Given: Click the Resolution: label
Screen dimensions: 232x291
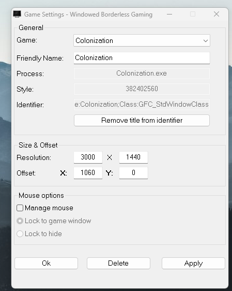Looking at the screenshot, I should [x=34, y=157].
